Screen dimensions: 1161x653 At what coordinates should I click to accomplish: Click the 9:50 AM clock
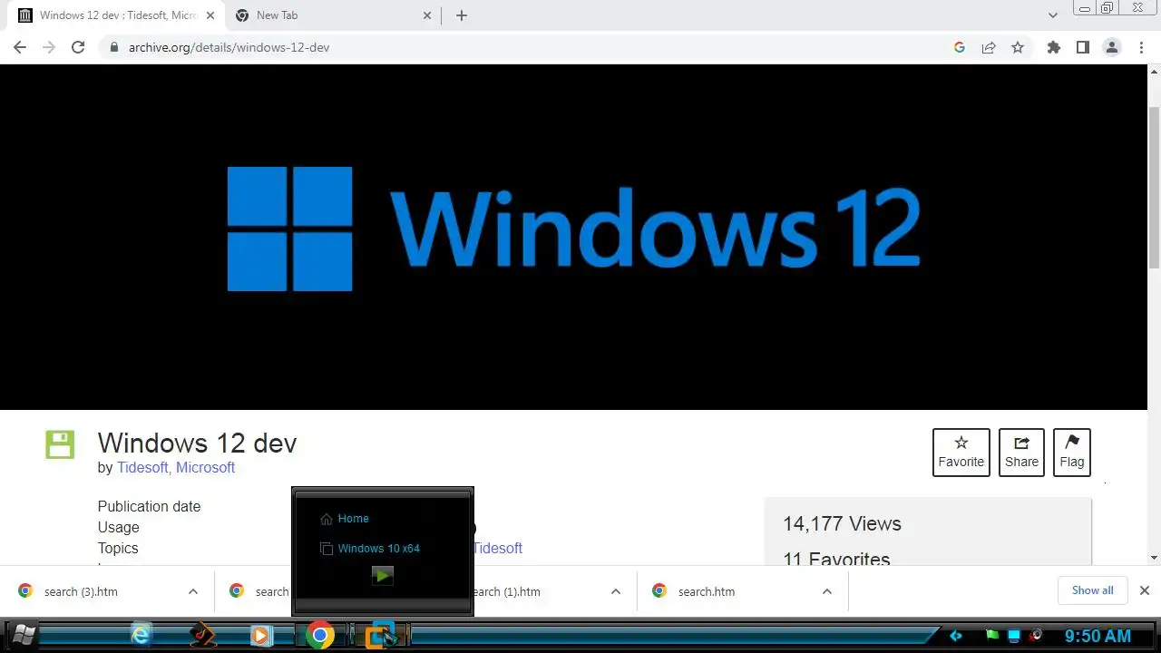point(1098,636)
